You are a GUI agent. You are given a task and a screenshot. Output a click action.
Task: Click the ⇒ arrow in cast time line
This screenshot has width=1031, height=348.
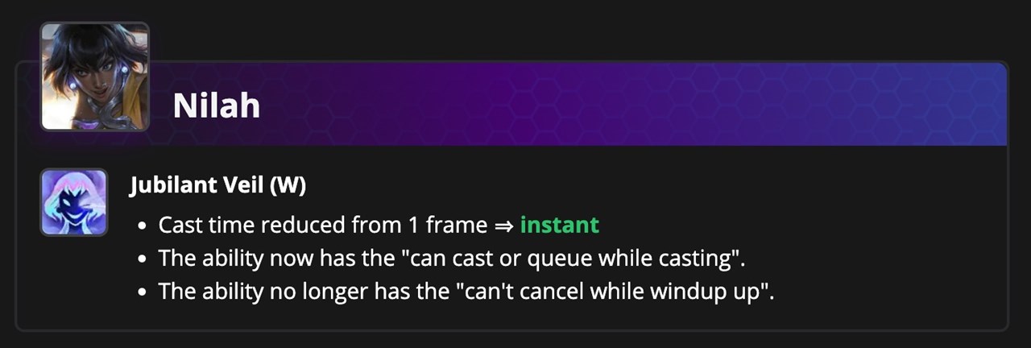click(503, 226)
